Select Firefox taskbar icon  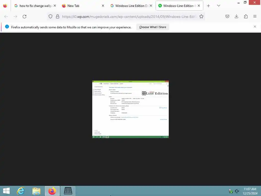tap(52, 191)
